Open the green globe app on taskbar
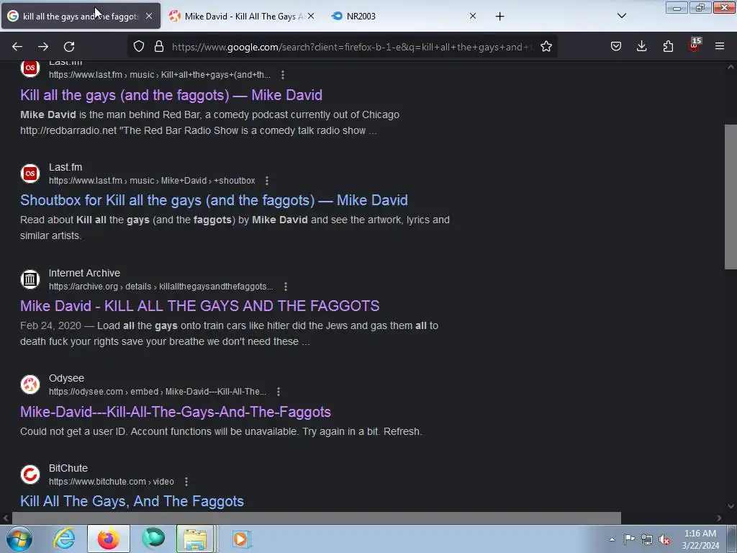The height and width of the screenshot is (553, 737). (x=153, y=539)
